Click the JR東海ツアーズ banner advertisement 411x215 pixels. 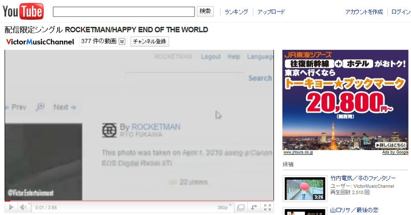(x=345, y=100)
